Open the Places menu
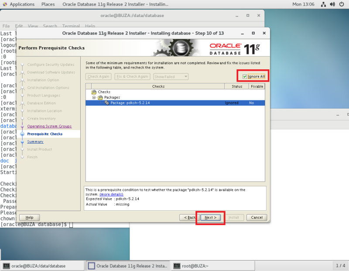349x271 pixels. (48, 4)
